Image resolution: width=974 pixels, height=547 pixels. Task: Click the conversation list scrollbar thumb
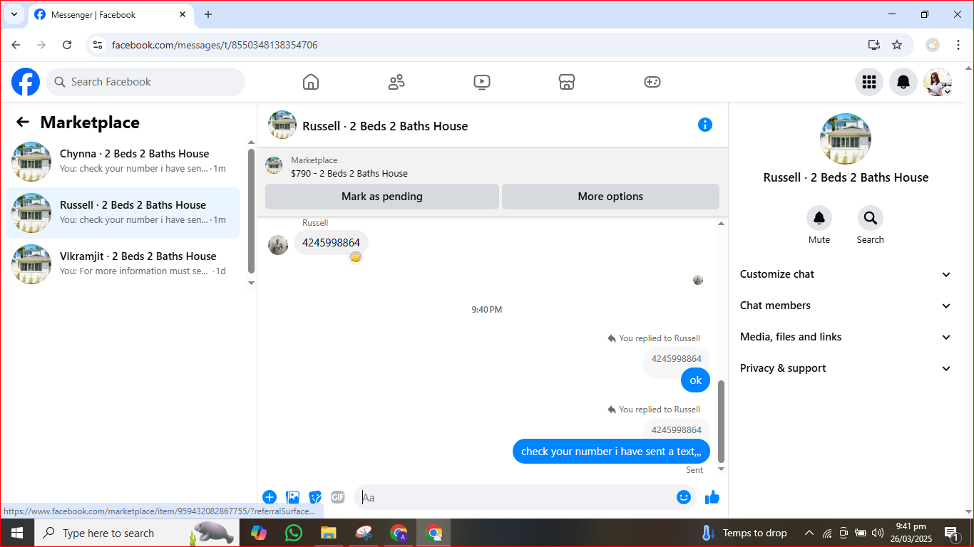[x=251, y=211]
